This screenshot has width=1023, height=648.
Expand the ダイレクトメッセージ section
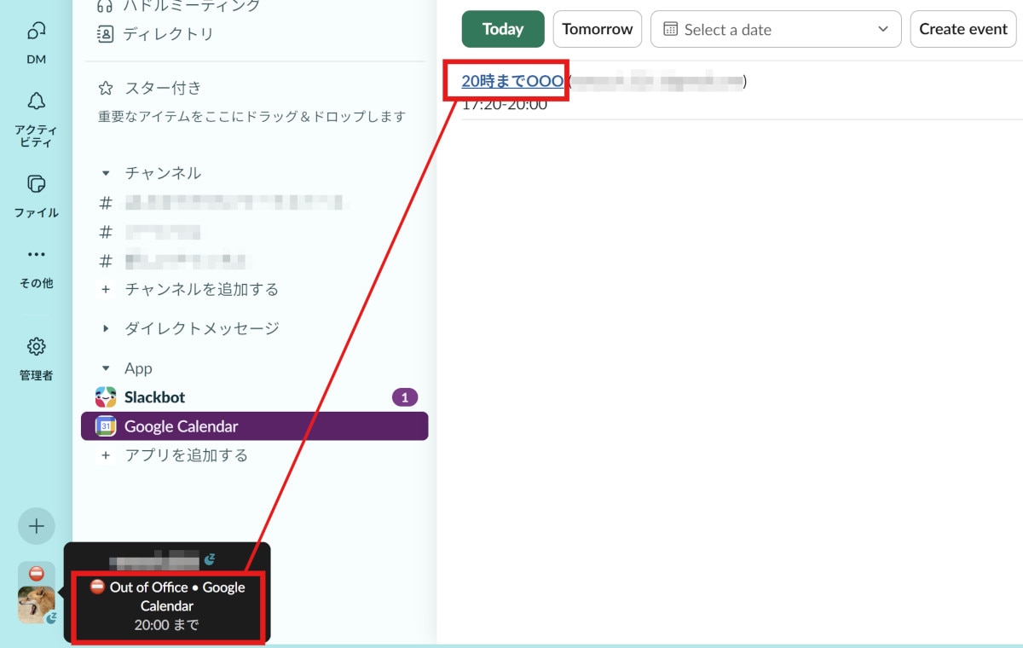(106, 328)
